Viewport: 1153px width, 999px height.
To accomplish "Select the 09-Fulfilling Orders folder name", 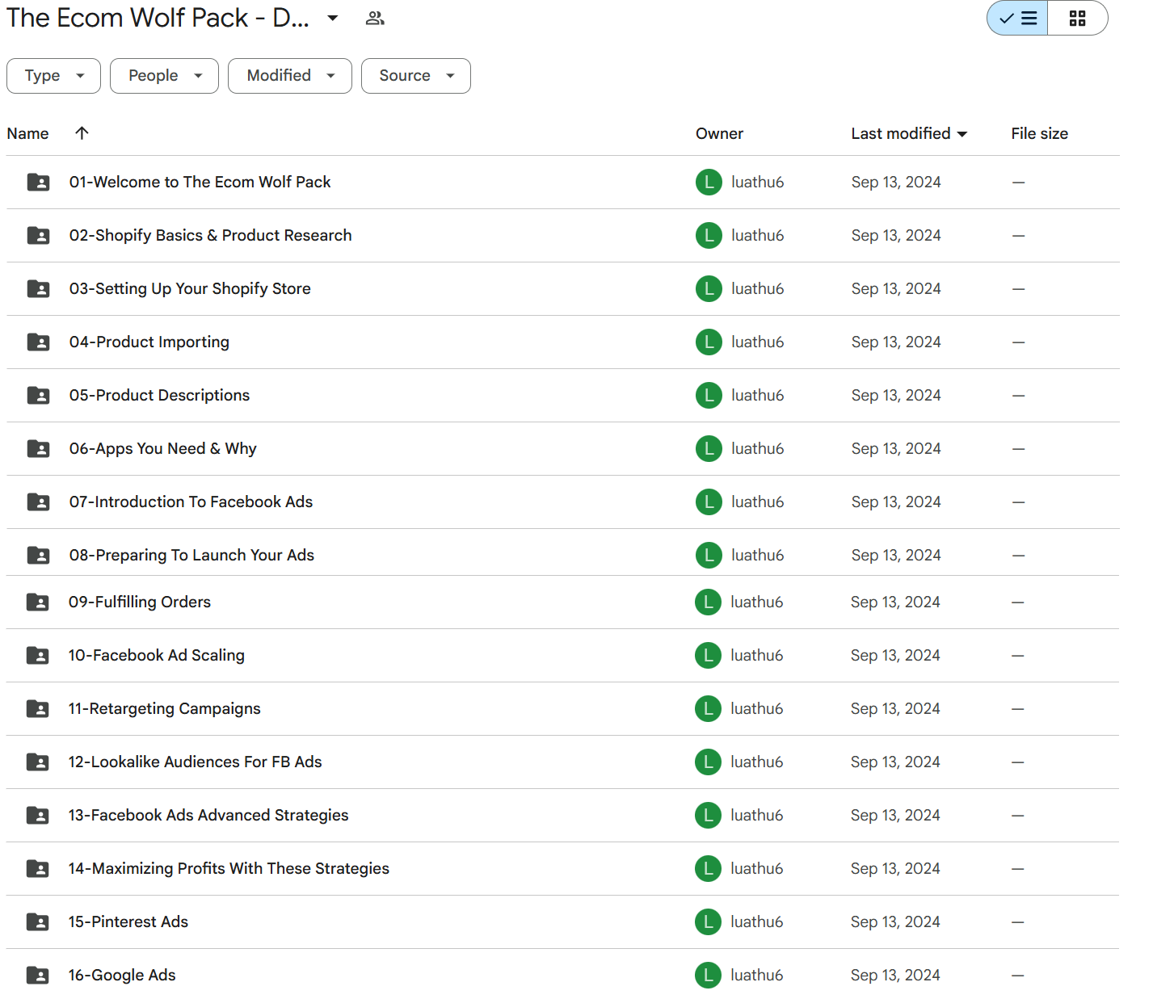I will tap(139, 602).
